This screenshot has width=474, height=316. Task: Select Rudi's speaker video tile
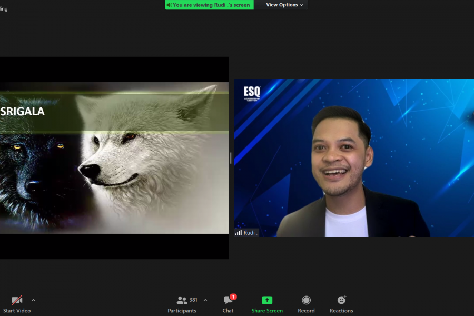354,158
